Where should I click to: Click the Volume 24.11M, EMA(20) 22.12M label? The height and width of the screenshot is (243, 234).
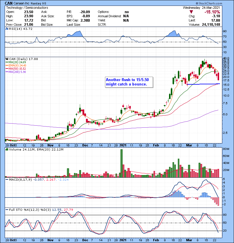coord(36,149)
